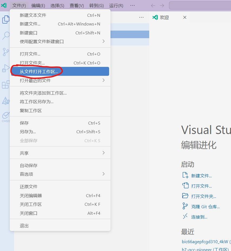Image resolution: width=231 pixels, height=251 pixels.
Task: Select 关闭窗口 menu entry
Action: [60, 213]
